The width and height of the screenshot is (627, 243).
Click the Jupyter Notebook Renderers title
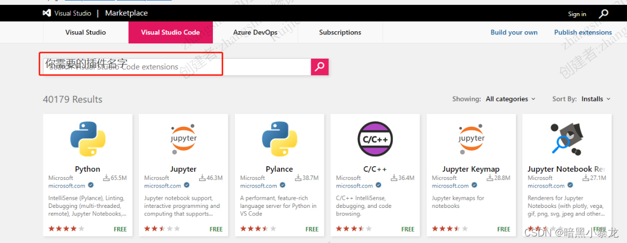point(566,169)
